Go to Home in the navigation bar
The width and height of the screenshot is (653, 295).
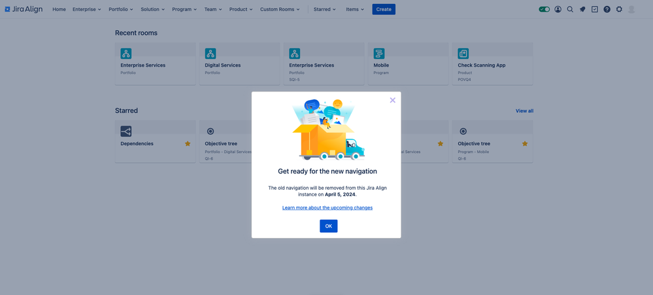pos(59,9)
